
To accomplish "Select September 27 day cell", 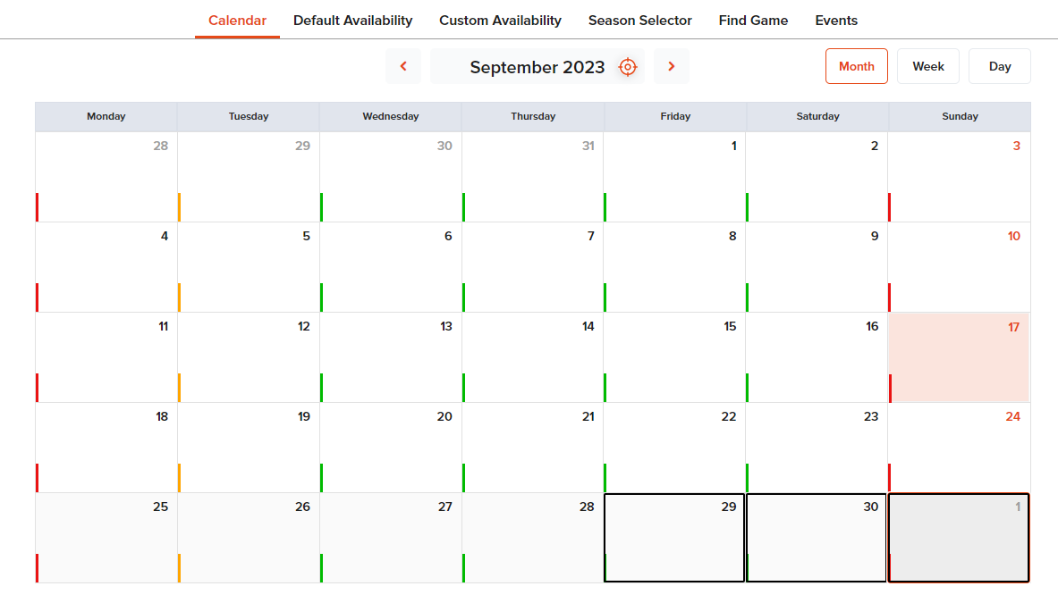I will click(391, 538).
